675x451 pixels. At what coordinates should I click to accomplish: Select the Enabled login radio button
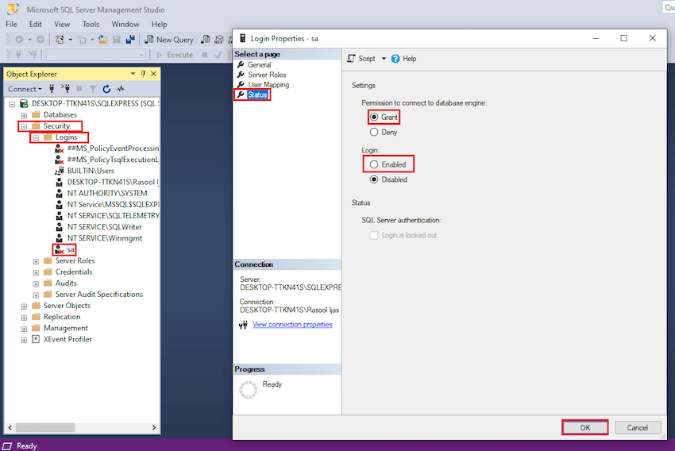[x=374, y=164]
